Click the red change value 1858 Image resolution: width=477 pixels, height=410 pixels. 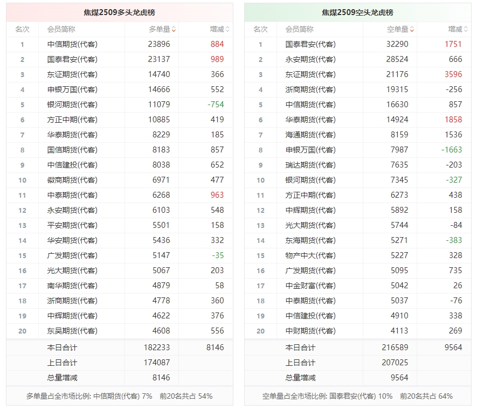453,120
